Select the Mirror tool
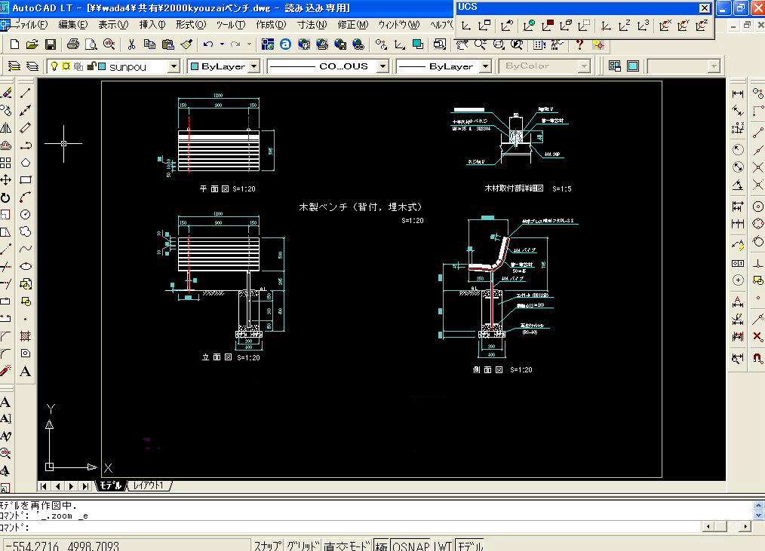 pyautogui.click(x=6, y=128)
